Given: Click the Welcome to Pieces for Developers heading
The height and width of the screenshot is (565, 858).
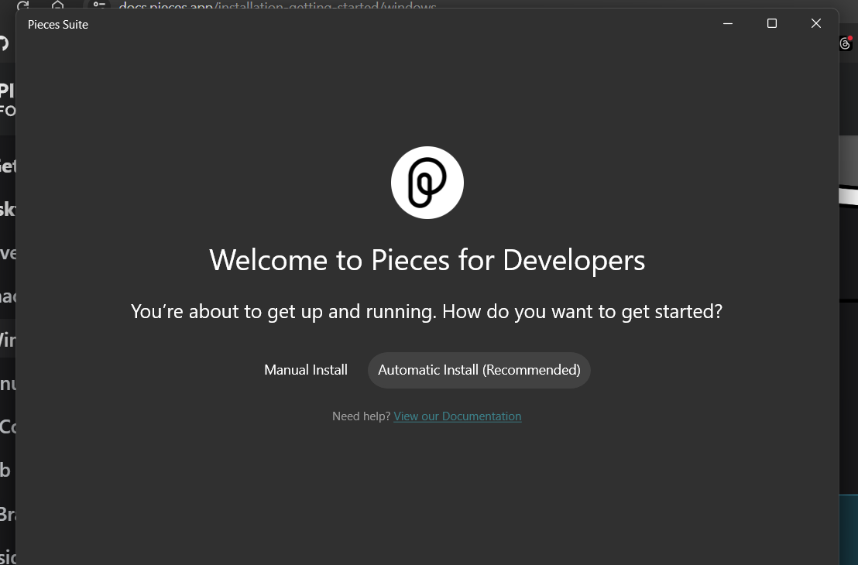Looking at the screenshot, I should pyautogui.click(x=427, y=260).
